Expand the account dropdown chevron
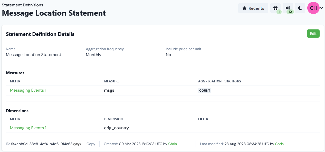The height and width of the screenshot is (152, 325). (321, 8)
